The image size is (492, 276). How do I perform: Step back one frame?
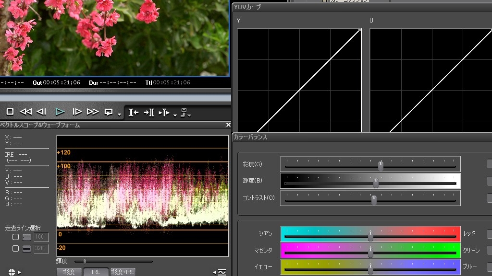[x=42, y=112]
